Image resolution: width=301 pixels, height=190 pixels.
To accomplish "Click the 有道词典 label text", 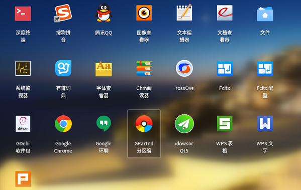I will 63,92.
